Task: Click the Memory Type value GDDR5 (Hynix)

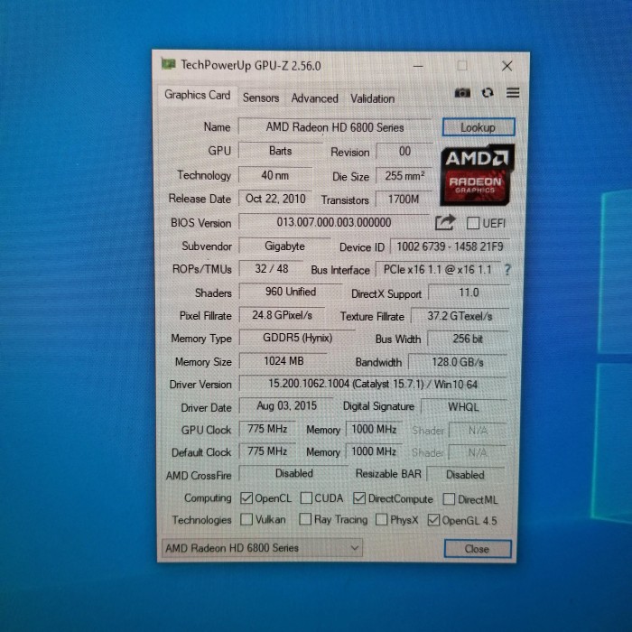Action: point(297,338)
